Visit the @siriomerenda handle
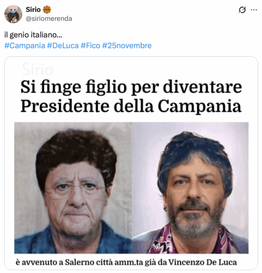 click(49, 18)
